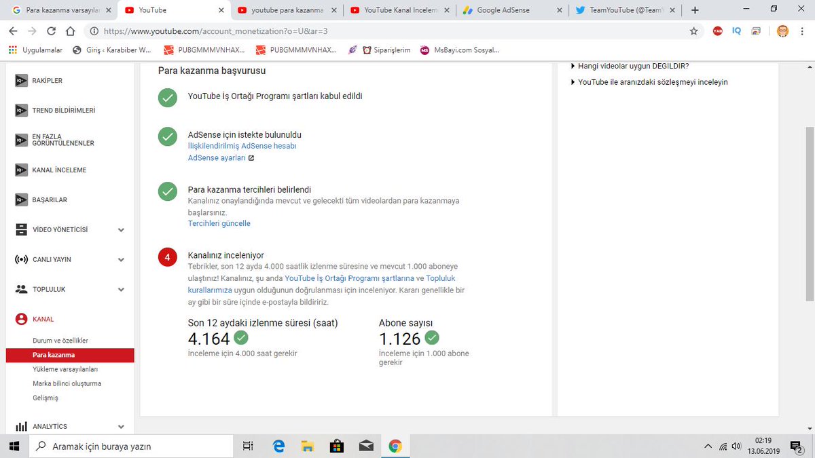Open the MsBayi.com Sosyal bookmark
Screen dimensions: 815x458
point(460,50)
